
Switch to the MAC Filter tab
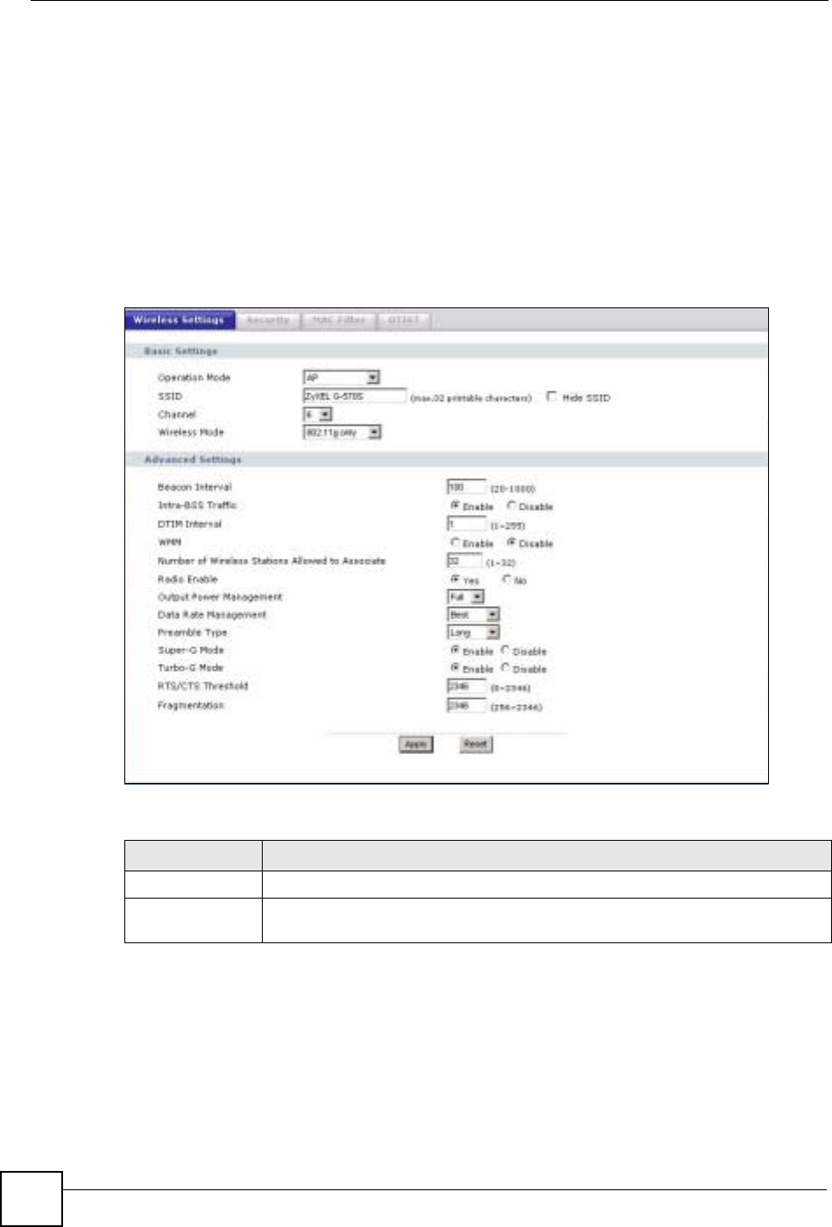(339, 321)
